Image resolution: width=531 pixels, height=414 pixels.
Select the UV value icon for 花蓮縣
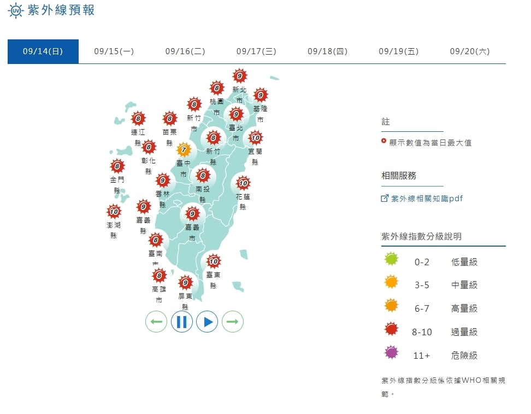click(x=243, y=183)
